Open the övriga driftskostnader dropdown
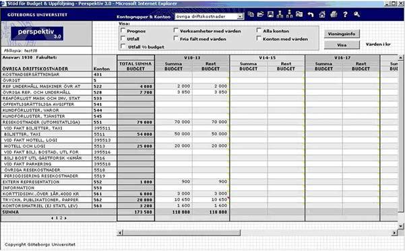 (240, 16)
